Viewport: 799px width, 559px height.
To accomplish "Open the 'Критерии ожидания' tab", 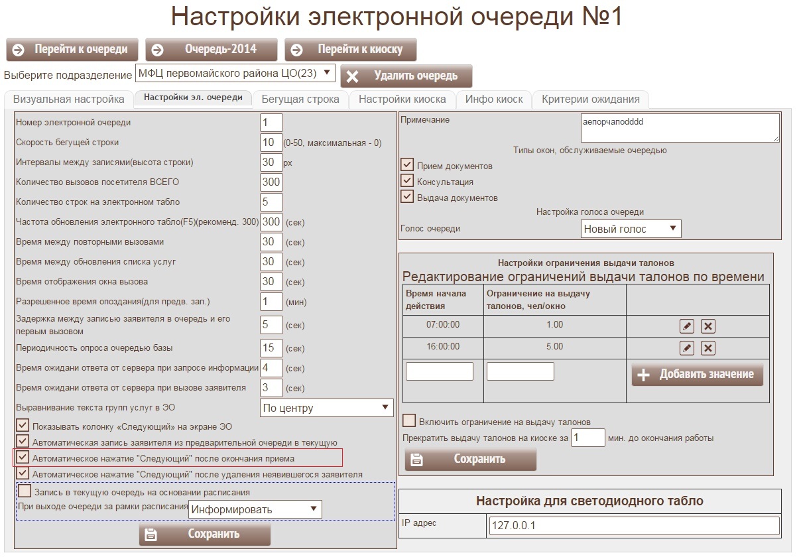I will 590,99.
